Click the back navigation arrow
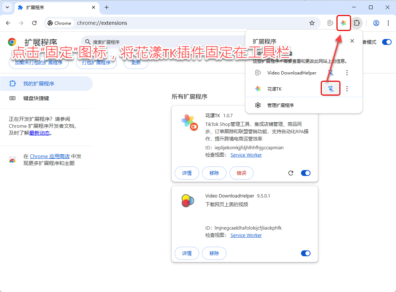Screen dimensions: 396x292 point(8,23)
